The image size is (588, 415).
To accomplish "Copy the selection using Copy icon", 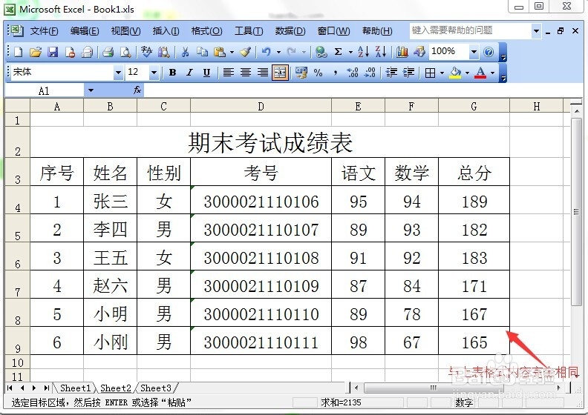I will point(202,52).
